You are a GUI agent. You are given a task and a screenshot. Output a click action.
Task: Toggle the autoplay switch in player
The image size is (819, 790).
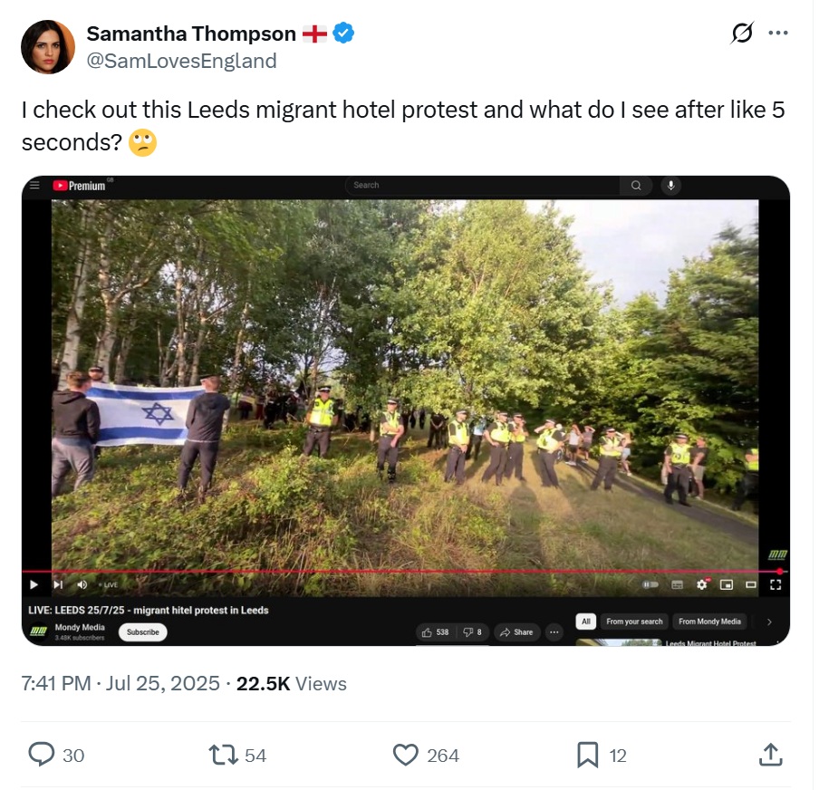[650, 584]
